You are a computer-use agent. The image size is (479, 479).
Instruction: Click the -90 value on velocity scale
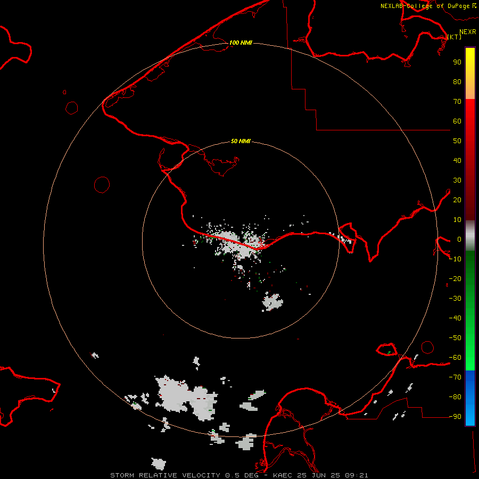tap(455, 417)
